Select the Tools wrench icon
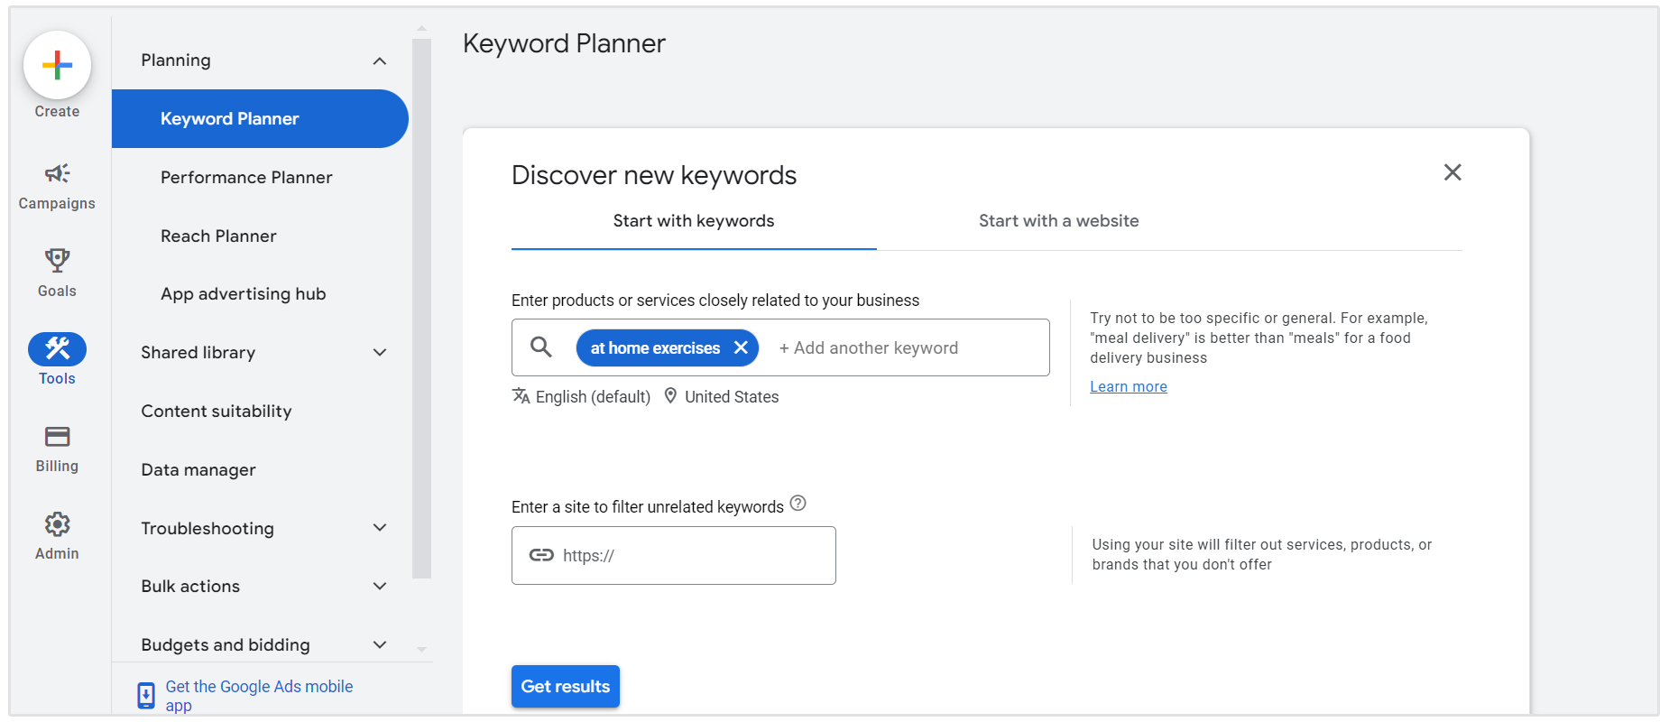The image size is (1669, 722). click(57, 349)
